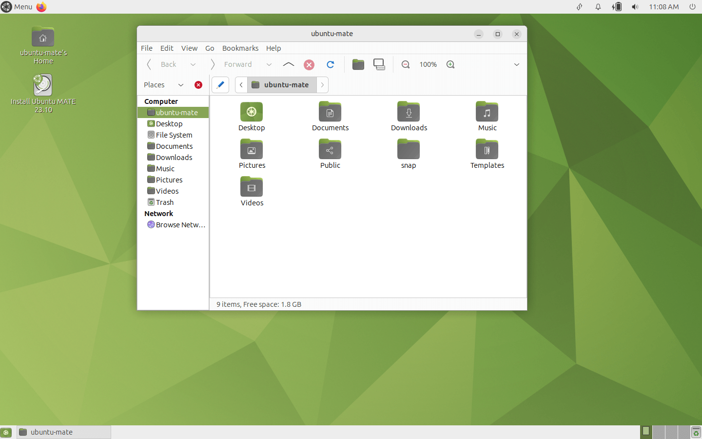
Task: Click ubuntu-mate window button in taskbar
Action: (64, 432)
